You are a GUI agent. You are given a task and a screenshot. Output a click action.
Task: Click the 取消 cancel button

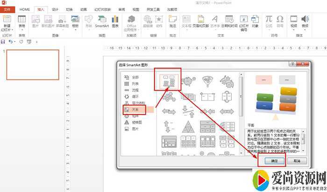tap(296, 160)
